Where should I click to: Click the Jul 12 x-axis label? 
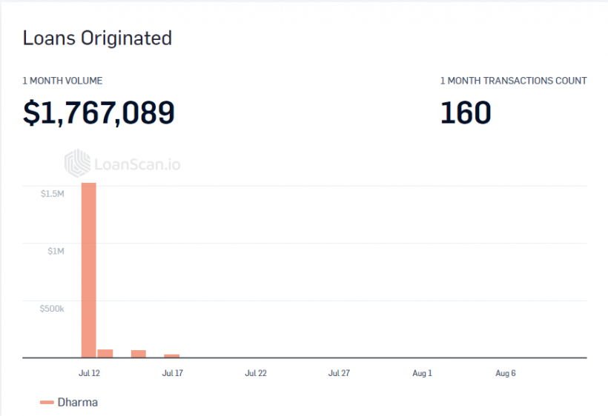[x=89, y=373]
